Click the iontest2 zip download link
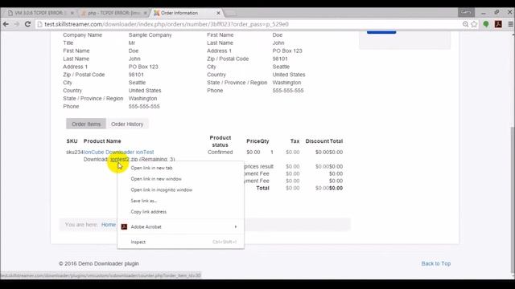 point(124,159)
